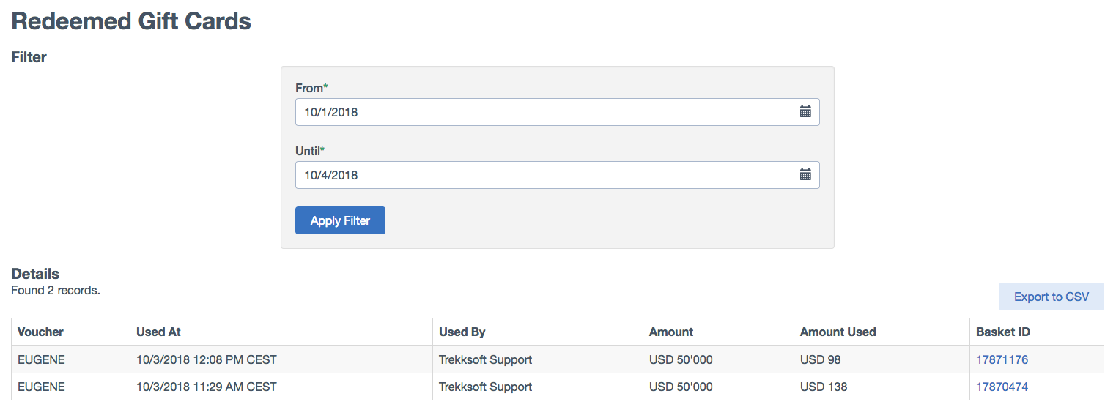The width and height of the screenshot is (1116, 410).
Task: Open the Until date calendar icon
Action: 805,174
